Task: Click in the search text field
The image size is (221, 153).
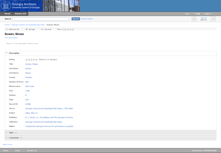Action: pos(41,19)
